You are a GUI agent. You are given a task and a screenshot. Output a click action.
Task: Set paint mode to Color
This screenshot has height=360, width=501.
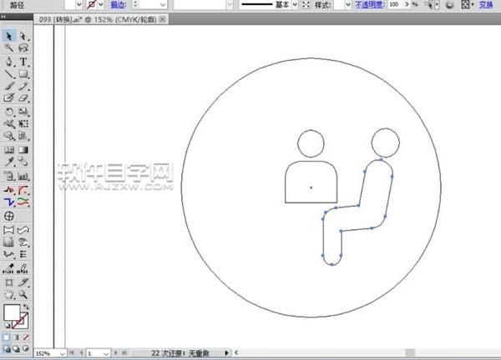7,337
